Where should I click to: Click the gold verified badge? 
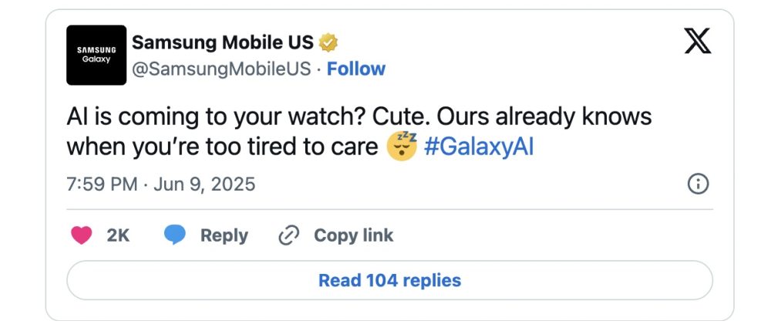(x=328, y=42)
